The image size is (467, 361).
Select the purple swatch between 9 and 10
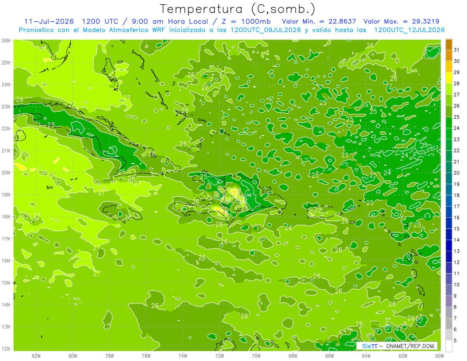[449, 290]
